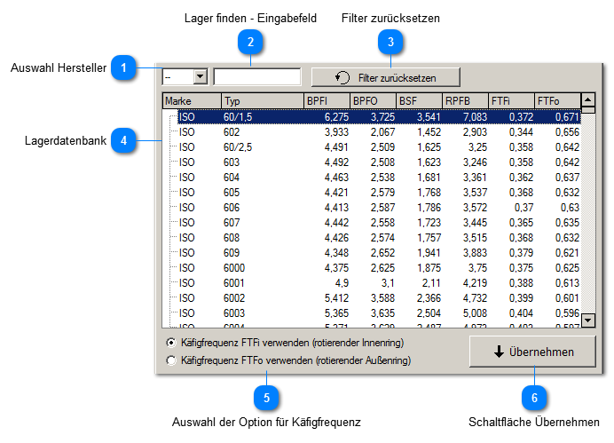This screenshot has height=443, width=614.
Task: Select the ISO 603 bearing row
Action: point(379,162)
